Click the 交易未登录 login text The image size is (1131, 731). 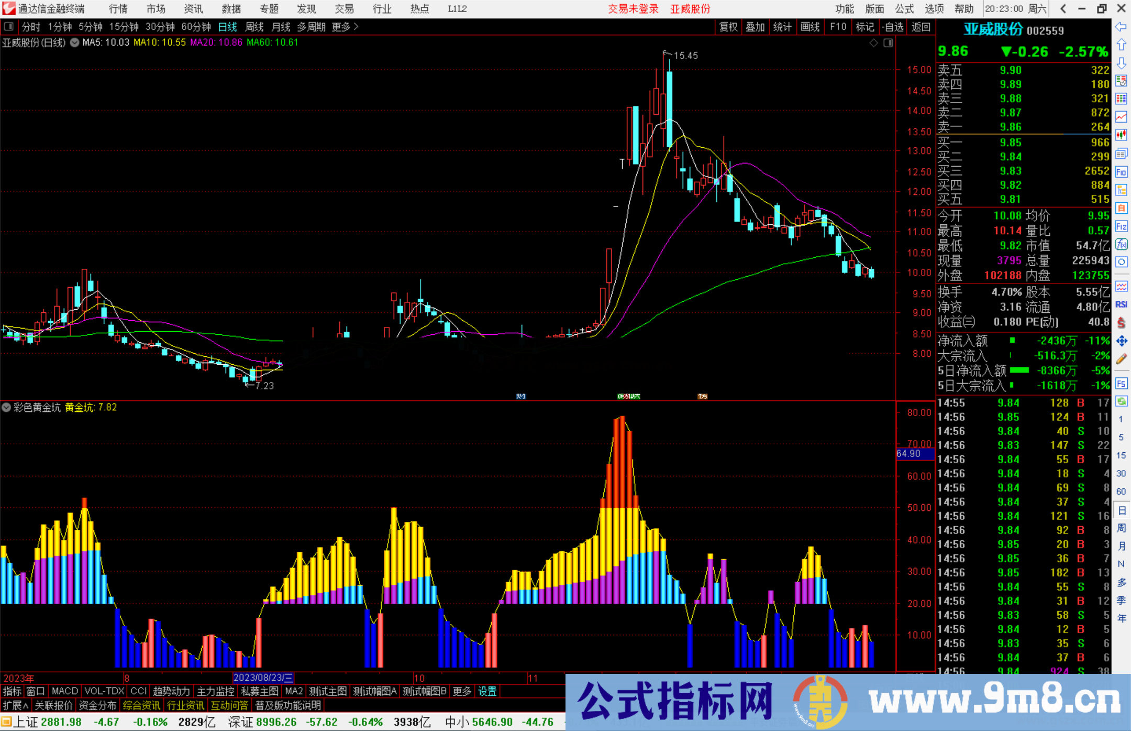coord(633,8)
